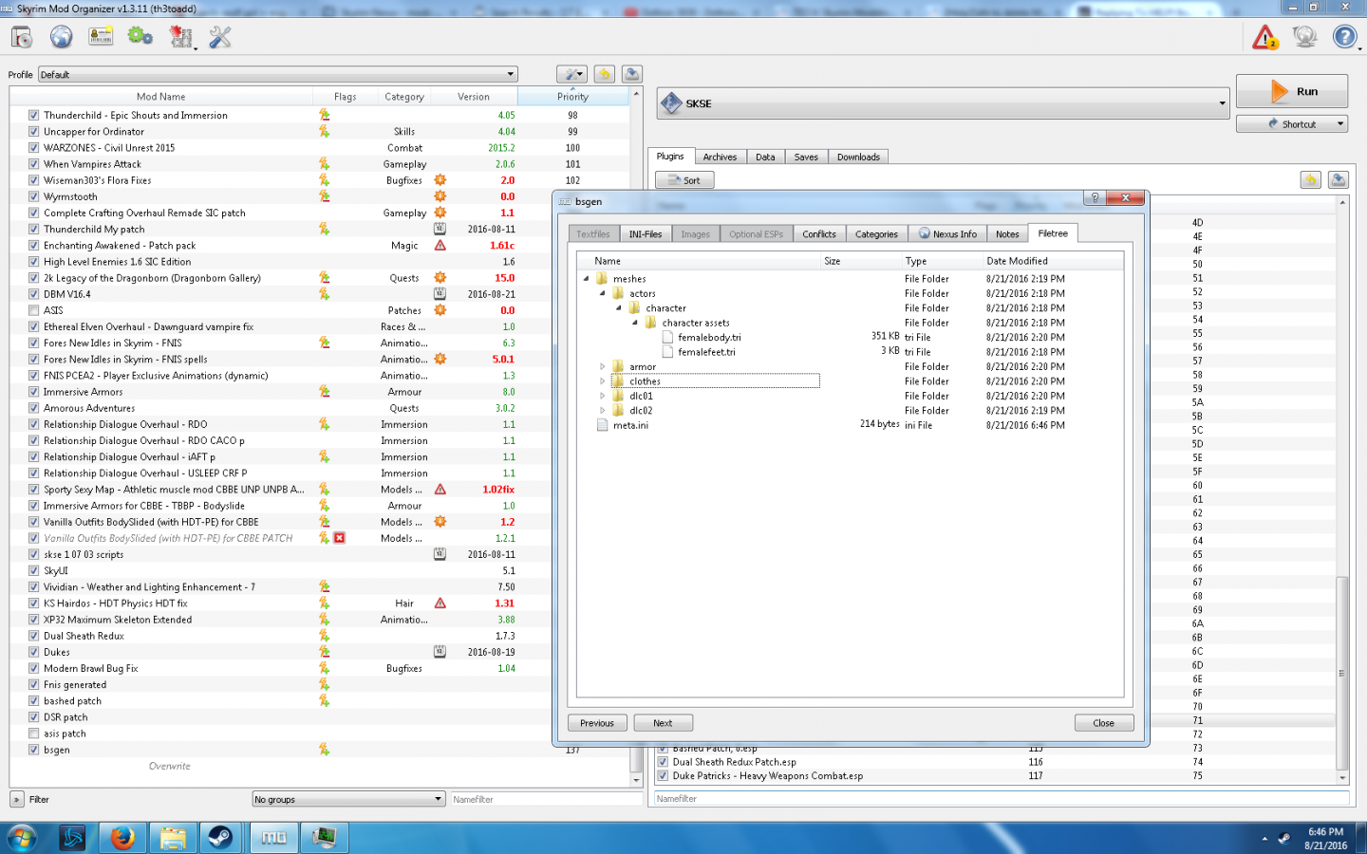Switch to the Archives tab
This screenshot has height=854, width=1367.
coord(720,157)
